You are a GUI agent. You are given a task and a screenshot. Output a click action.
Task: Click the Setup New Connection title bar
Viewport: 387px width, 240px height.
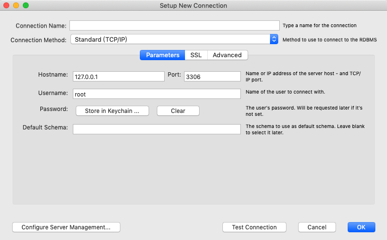[x=193, y=5]
